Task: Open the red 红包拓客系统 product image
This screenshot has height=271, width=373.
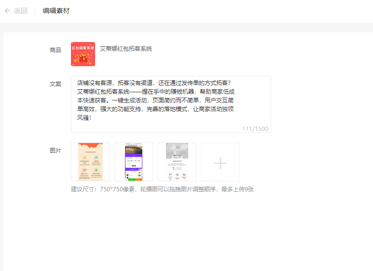Action: tap(83, 54)
